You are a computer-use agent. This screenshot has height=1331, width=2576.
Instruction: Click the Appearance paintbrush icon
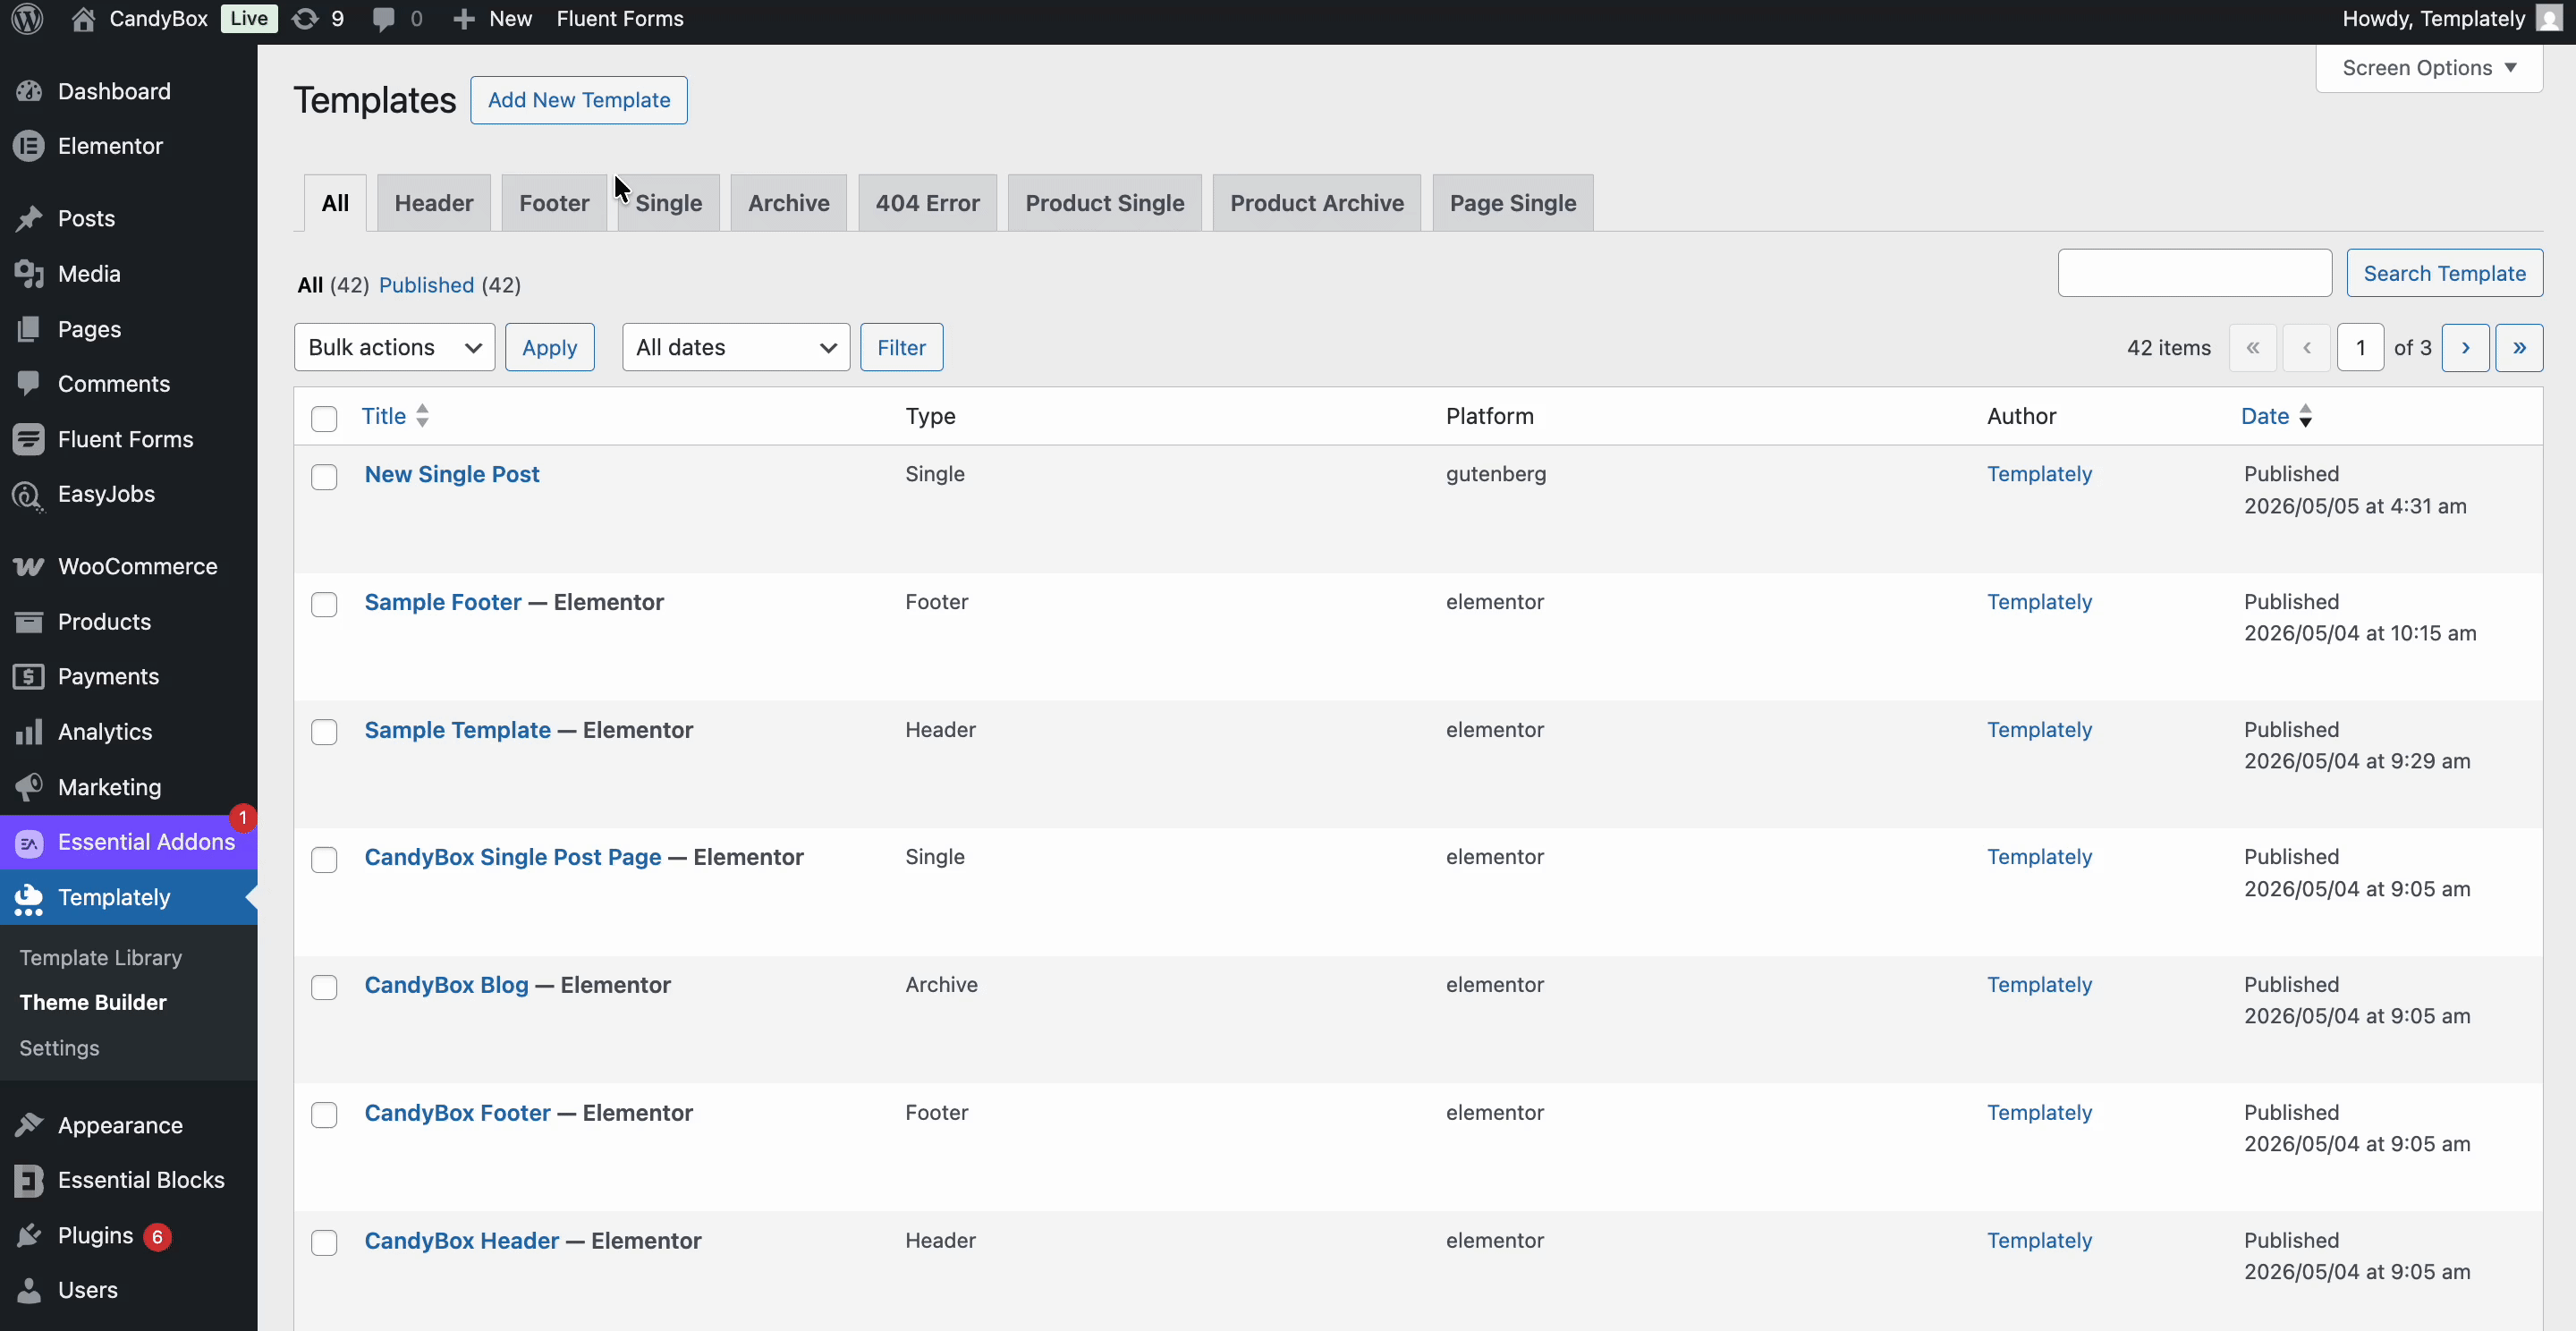[29, 1125]
